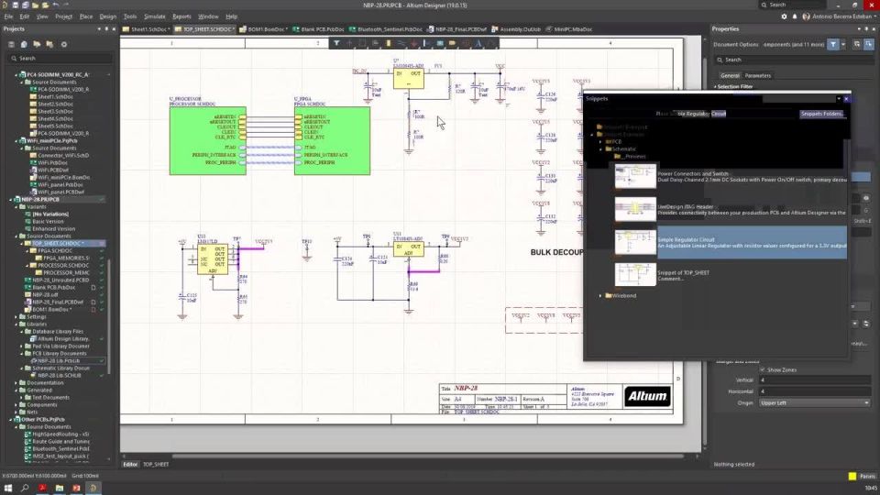Collapse the Schematic folder in Snippets

point(600,149)
